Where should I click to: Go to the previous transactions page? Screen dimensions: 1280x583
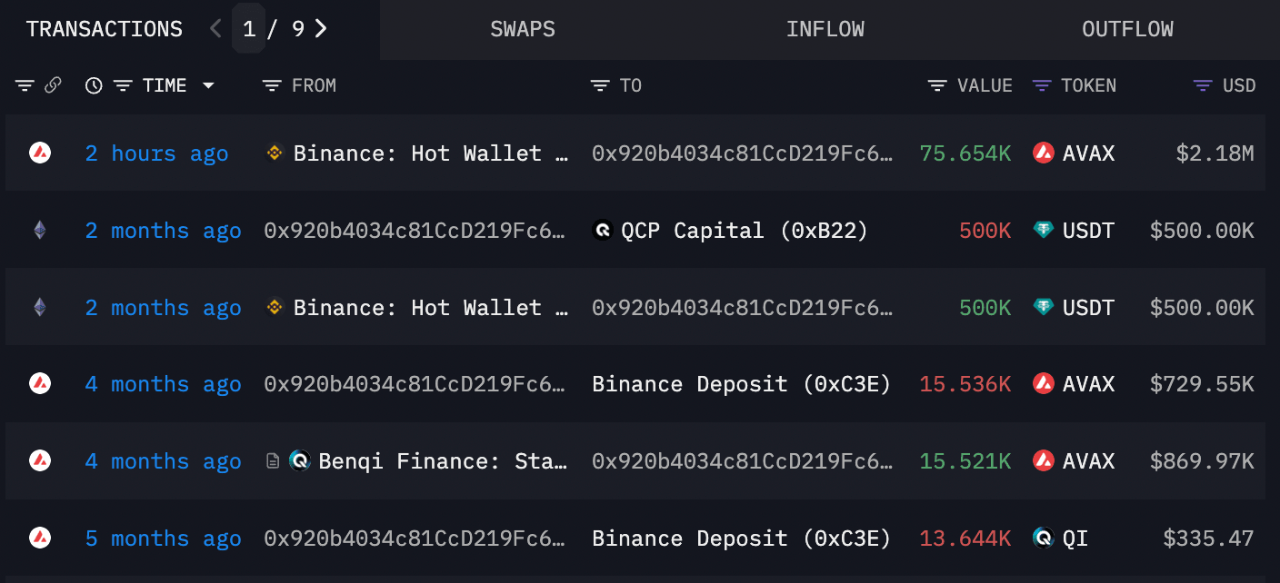click(215, 29)
